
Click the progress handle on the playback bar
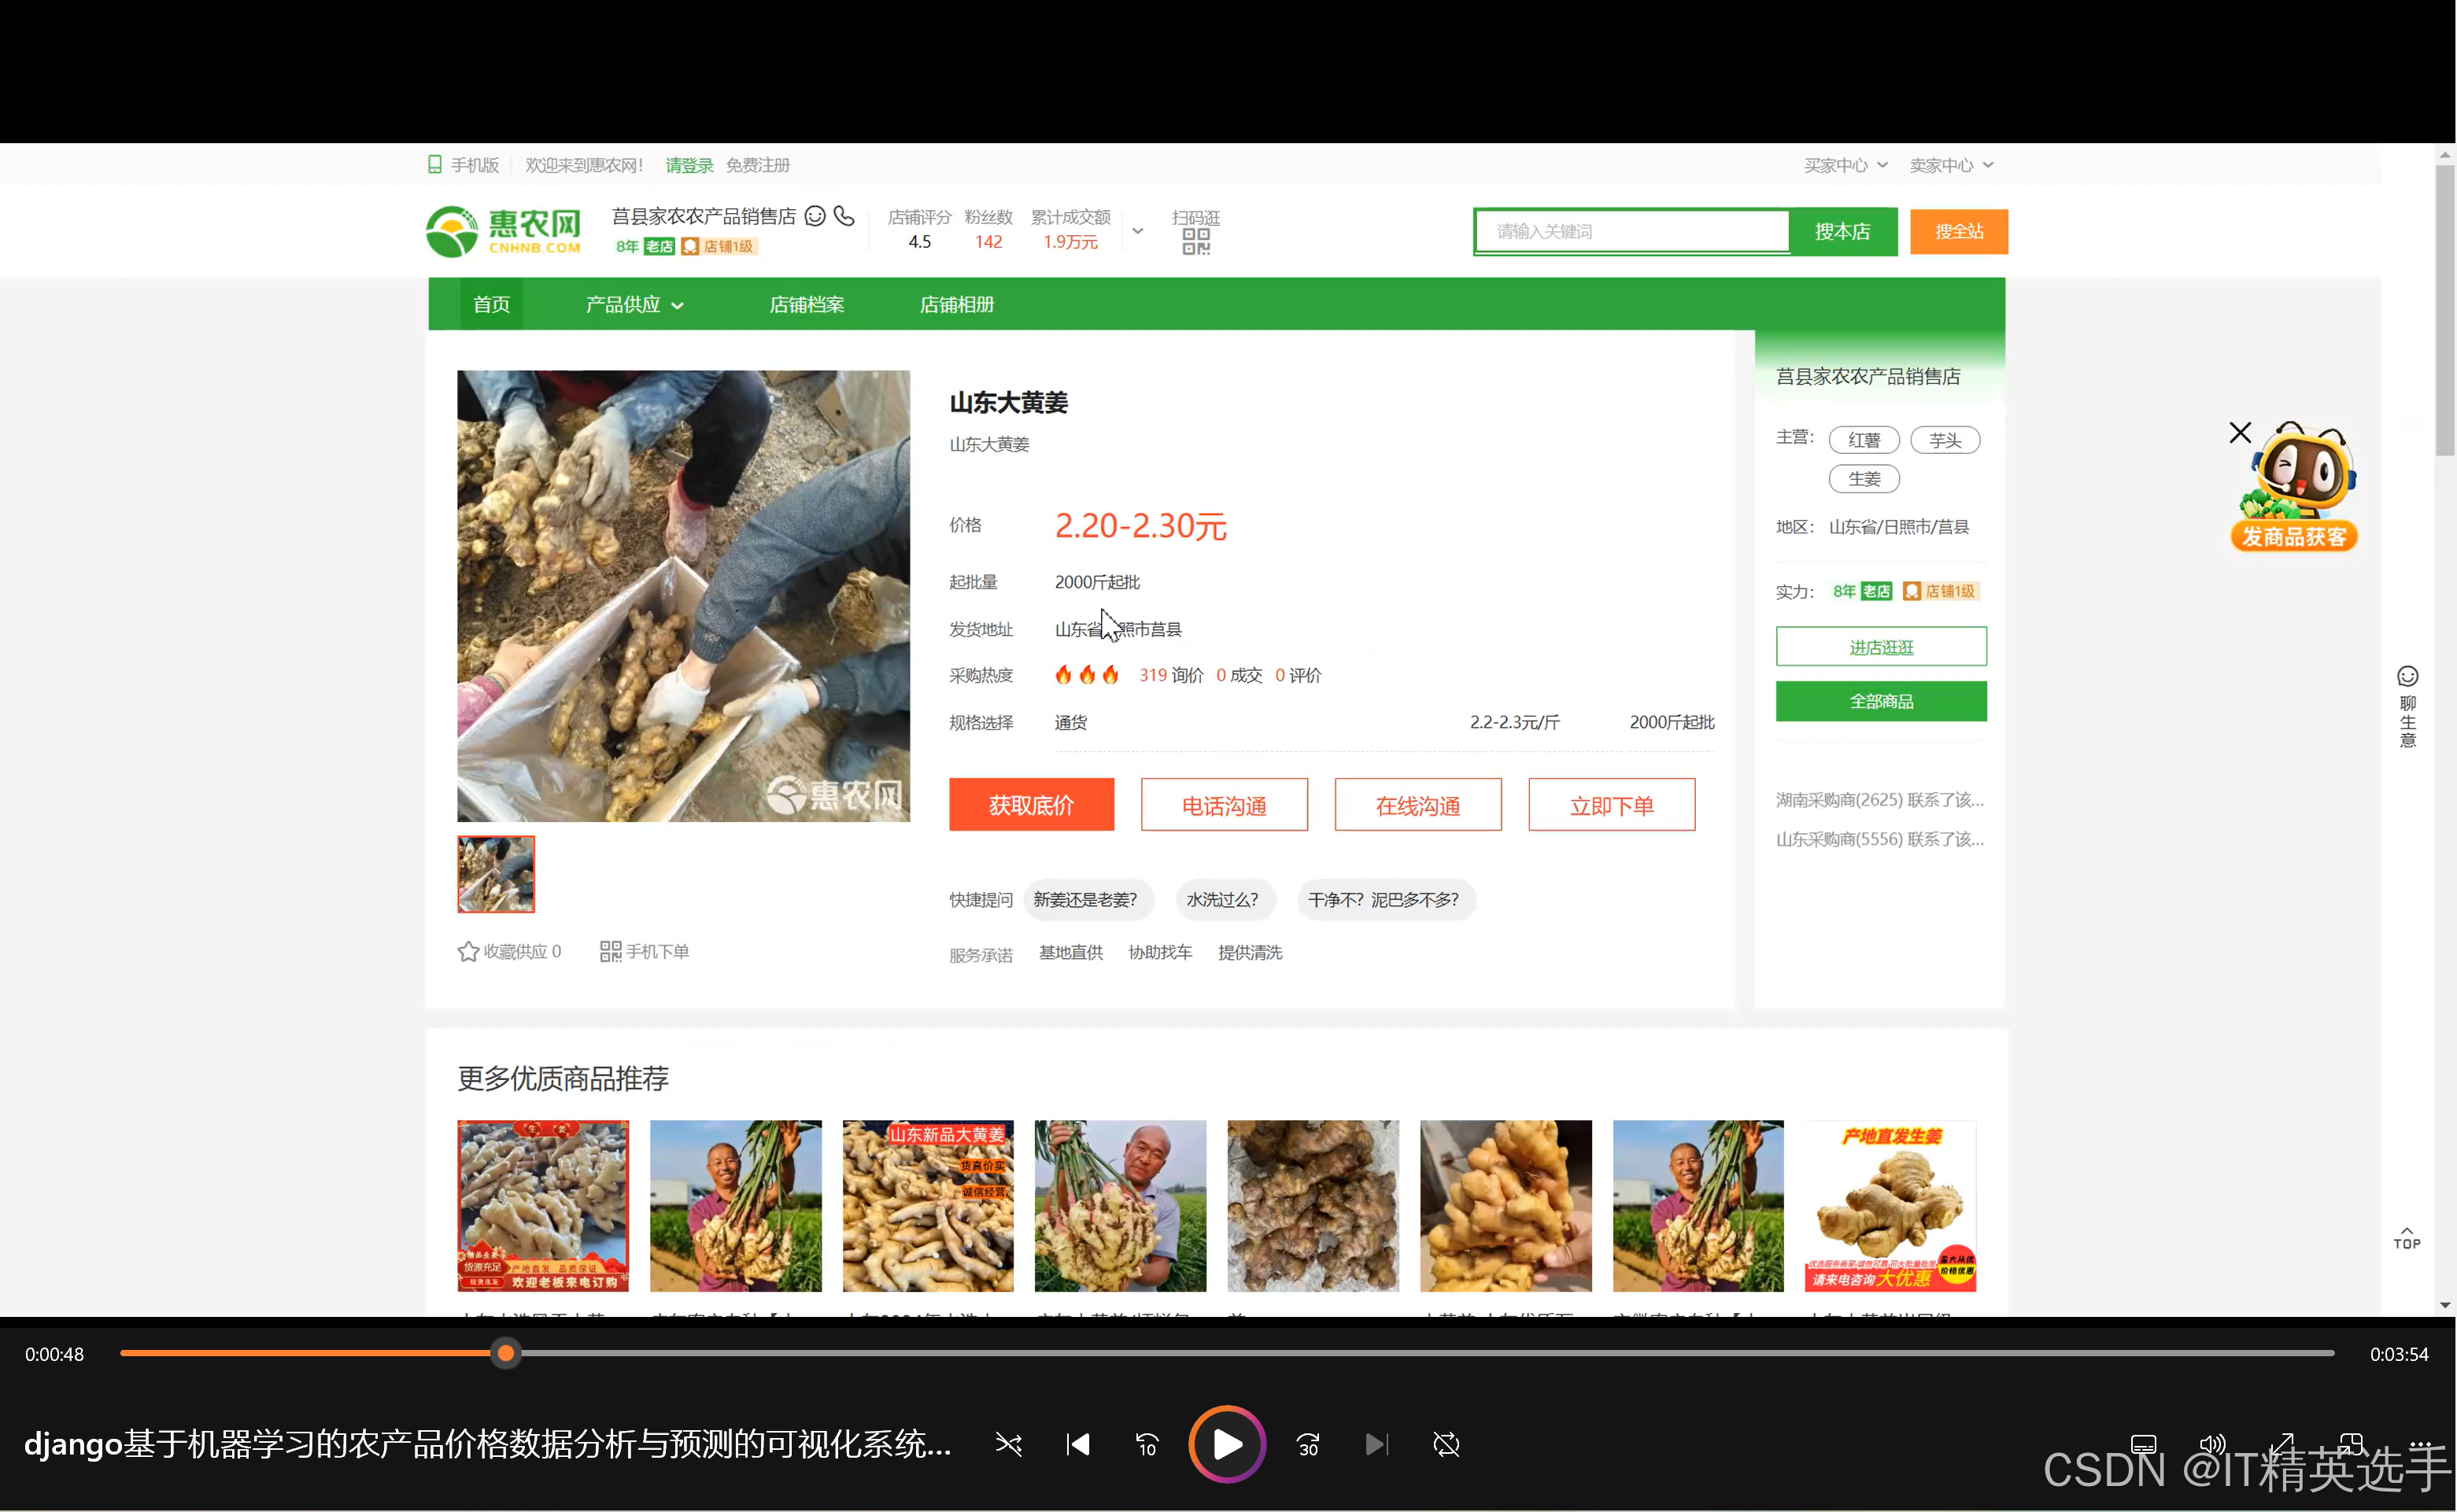click(506, 1353)
